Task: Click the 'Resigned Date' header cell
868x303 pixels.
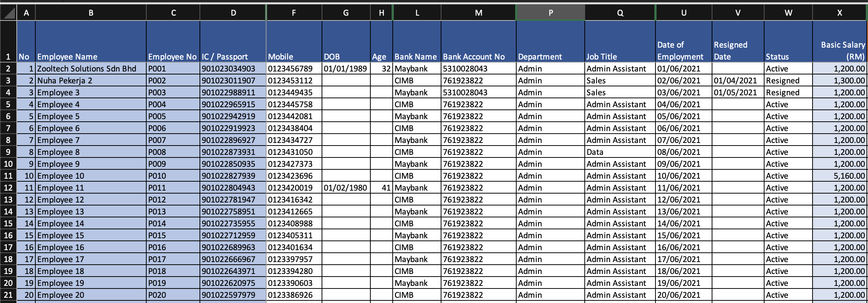Action: pyautogui.click(x=738, y=41)
